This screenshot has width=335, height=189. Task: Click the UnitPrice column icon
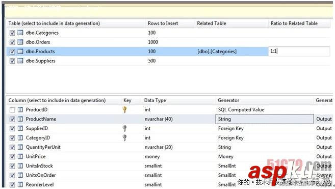(x=20, y=157)
